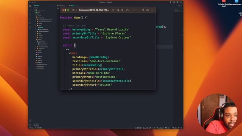Zoom out the Preview image
Image resolution: width=242 pixels, height=136 pixels.
(118, 10)
